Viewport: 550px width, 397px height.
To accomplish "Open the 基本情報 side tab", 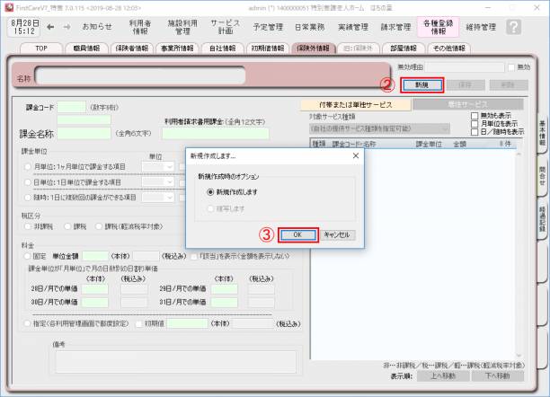I will tap(542, 135).
